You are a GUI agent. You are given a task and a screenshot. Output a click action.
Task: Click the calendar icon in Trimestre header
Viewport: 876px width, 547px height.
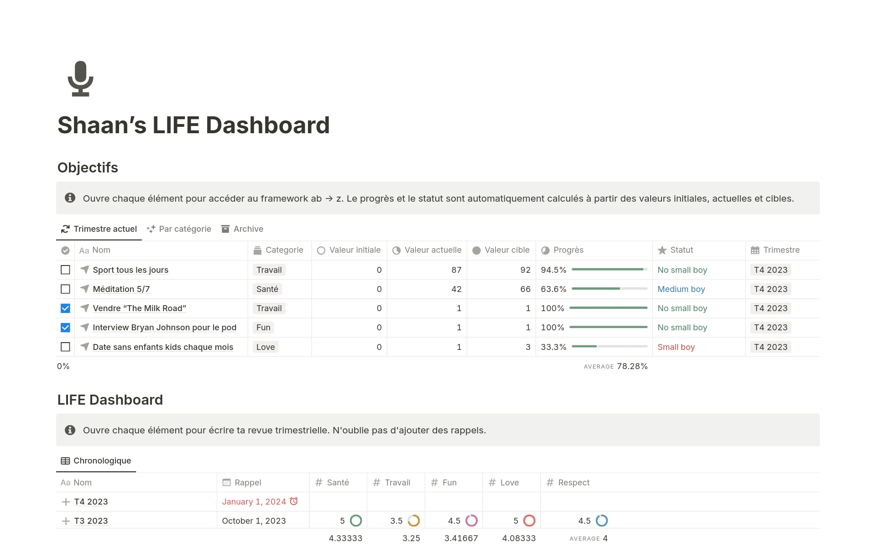(x=755, y=250)
